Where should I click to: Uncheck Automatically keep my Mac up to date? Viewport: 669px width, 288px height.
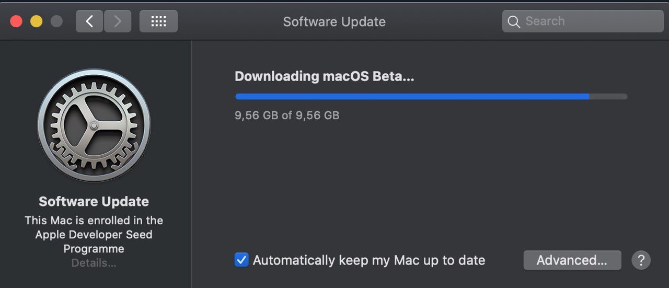click(x=241, y=260)
